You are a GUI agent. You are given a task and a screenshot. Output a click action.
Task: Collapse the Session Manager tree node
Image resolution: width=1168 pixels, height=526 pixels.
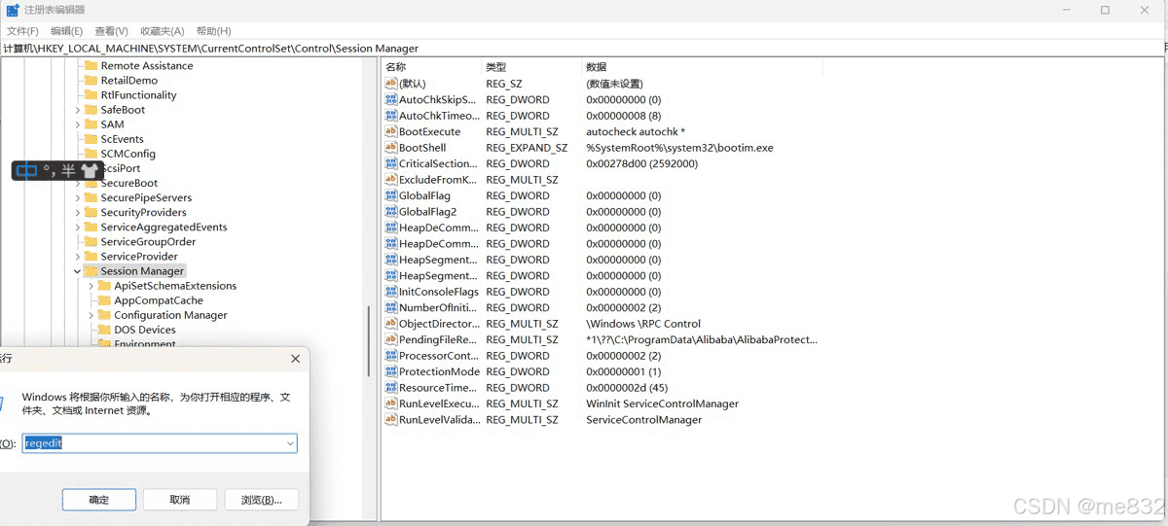tap(78, 271)
